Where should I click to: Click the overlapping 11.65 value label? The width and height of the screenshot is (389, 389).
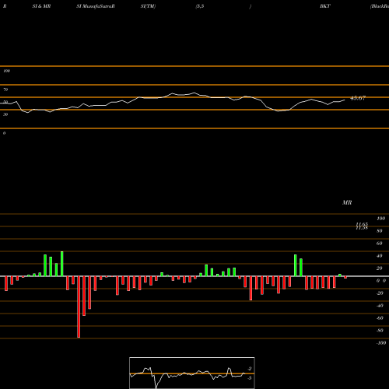(362, 225)
